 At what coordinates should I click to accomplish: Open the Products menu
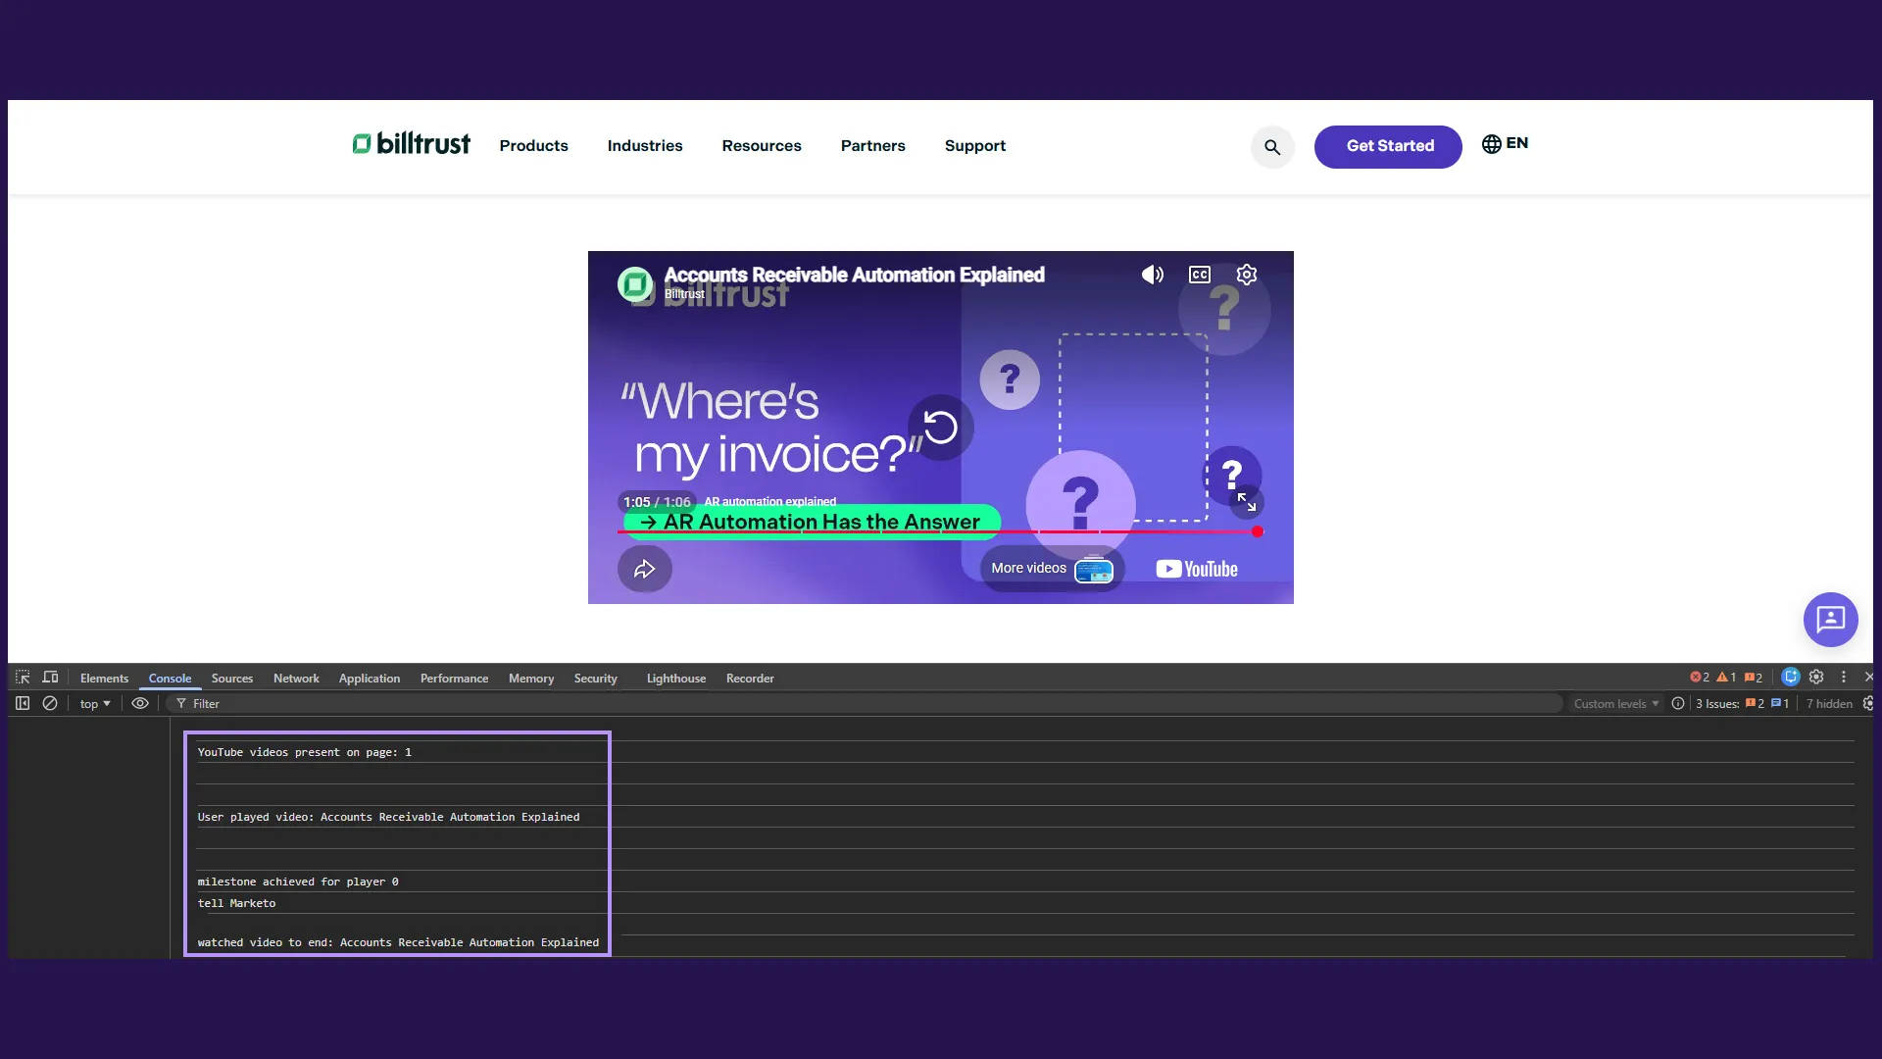(x=533, y=146)
